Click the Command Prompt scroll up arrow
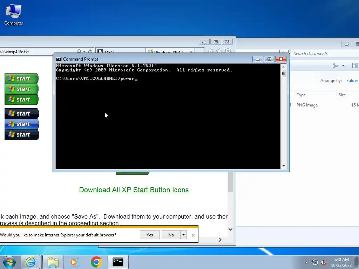 (x=283, y=67)
